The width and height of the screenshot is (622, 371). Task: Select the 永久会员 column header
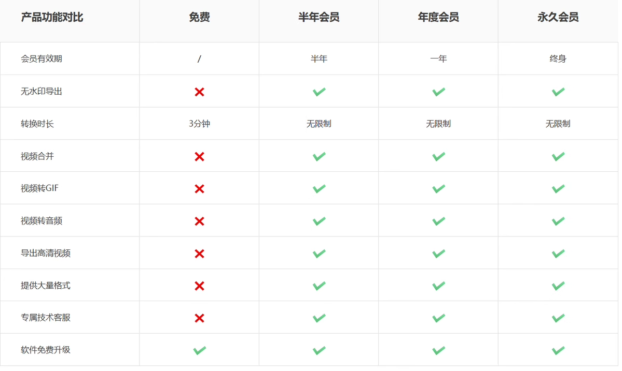pos(558,17)
